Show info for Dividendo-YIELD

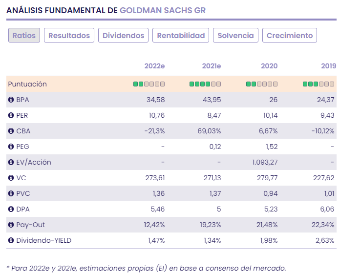[x=11, y=240]
